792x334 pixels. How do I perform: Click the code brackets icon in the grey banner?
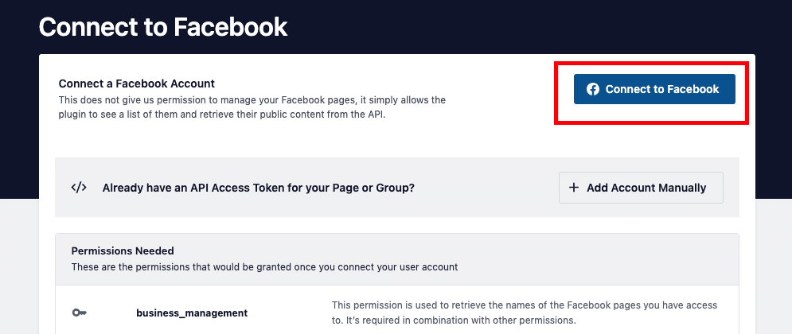coord(79,188)
